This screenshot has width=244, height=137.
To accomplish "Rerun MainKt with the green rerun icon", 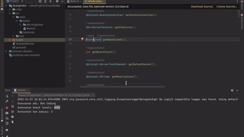I will pyautogui.click(x=7, y=96).
